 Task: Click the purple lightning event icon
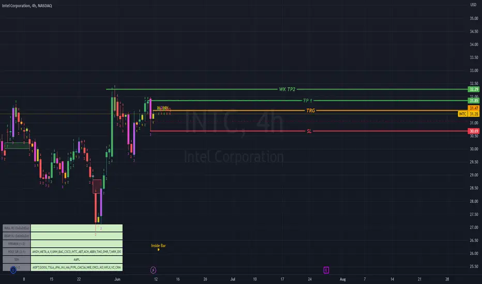tap(153, 270)
